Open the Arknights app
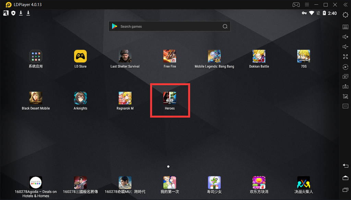Image resolution: width=351 pixels, height=200 pixels. coord(81,98)
